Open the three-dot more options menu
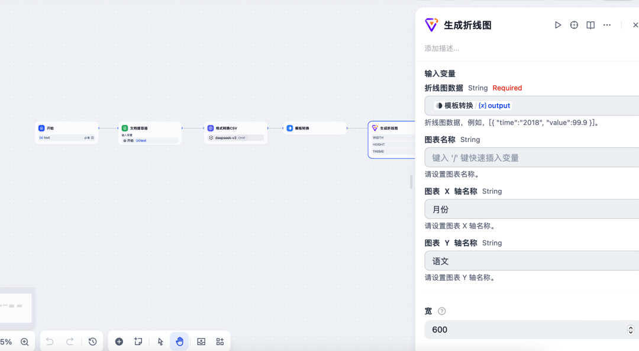Image resolution: width=639 pixels, height=351 pixels. [x=607, y=25]
